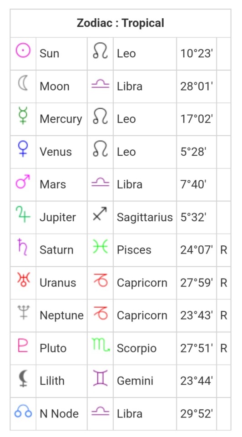Select the green Mercury planet symbol
The height and width of the screenshot is (437, 242).
23,116
